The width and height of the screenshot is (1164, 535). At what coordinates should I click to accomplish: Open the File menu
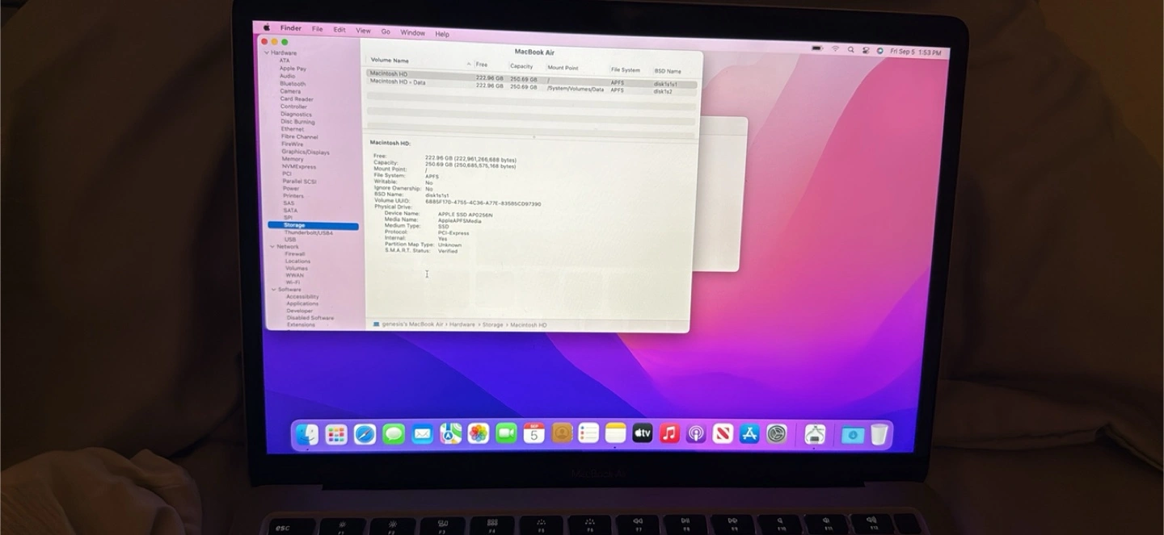coord(318,29)
